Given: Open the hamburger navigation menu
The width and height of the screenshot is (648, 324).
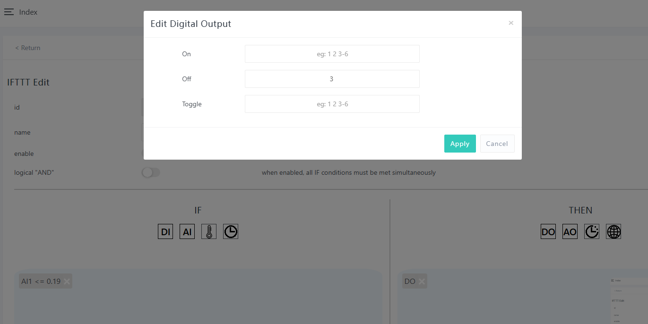Looking at the screenshot, I should coord(9,12).
